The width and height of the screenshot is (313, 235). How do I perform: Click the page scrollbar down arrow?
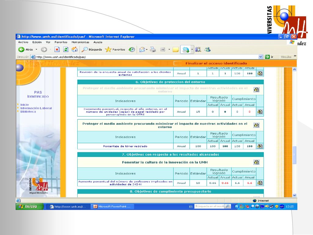294,195
